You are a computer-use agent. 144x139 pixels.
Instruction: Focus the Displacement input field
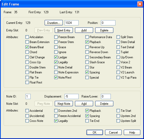click(72, 96)
